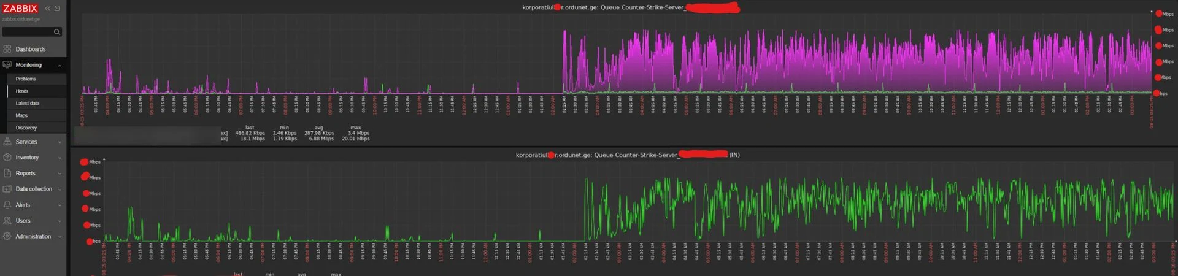Open the Inventory menu section

27,158
